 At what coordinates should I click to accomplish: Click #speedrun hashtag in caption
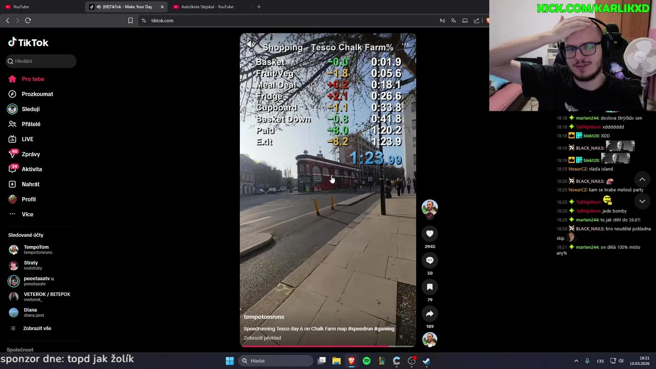click(360, 329)
